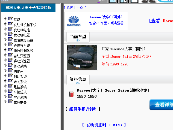Click the book icon beside 发动机机械系统

pyautogui.click(x=10, y=23)
